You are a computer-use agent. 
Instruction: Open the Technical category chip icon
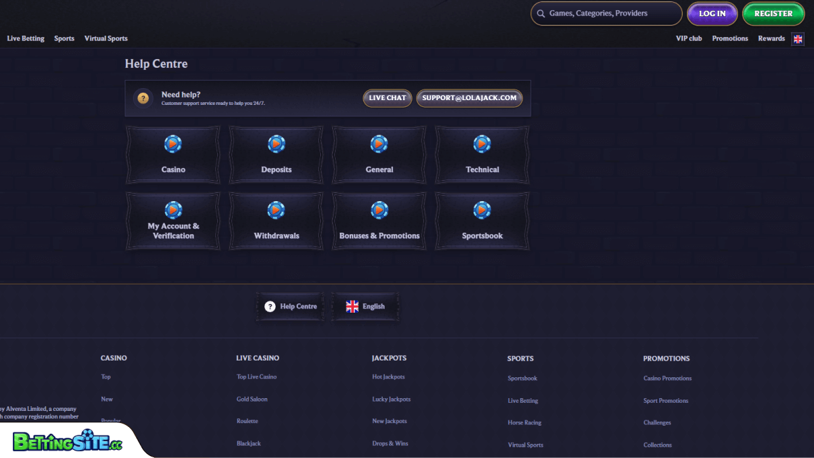point(482,144)
